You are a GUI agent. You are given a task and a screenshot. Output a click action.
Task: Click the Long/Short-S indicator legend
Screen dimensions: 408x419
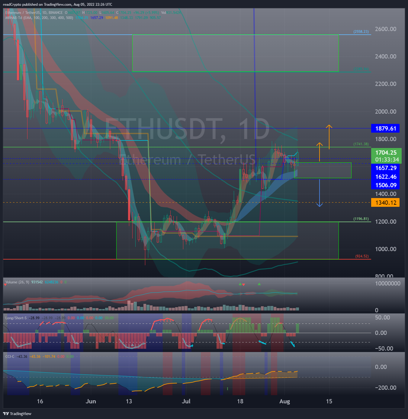coord(16,318)
